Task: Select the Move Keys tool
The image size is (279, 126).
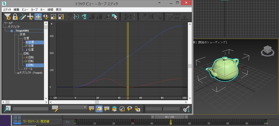Action: (x=38, y=17)
